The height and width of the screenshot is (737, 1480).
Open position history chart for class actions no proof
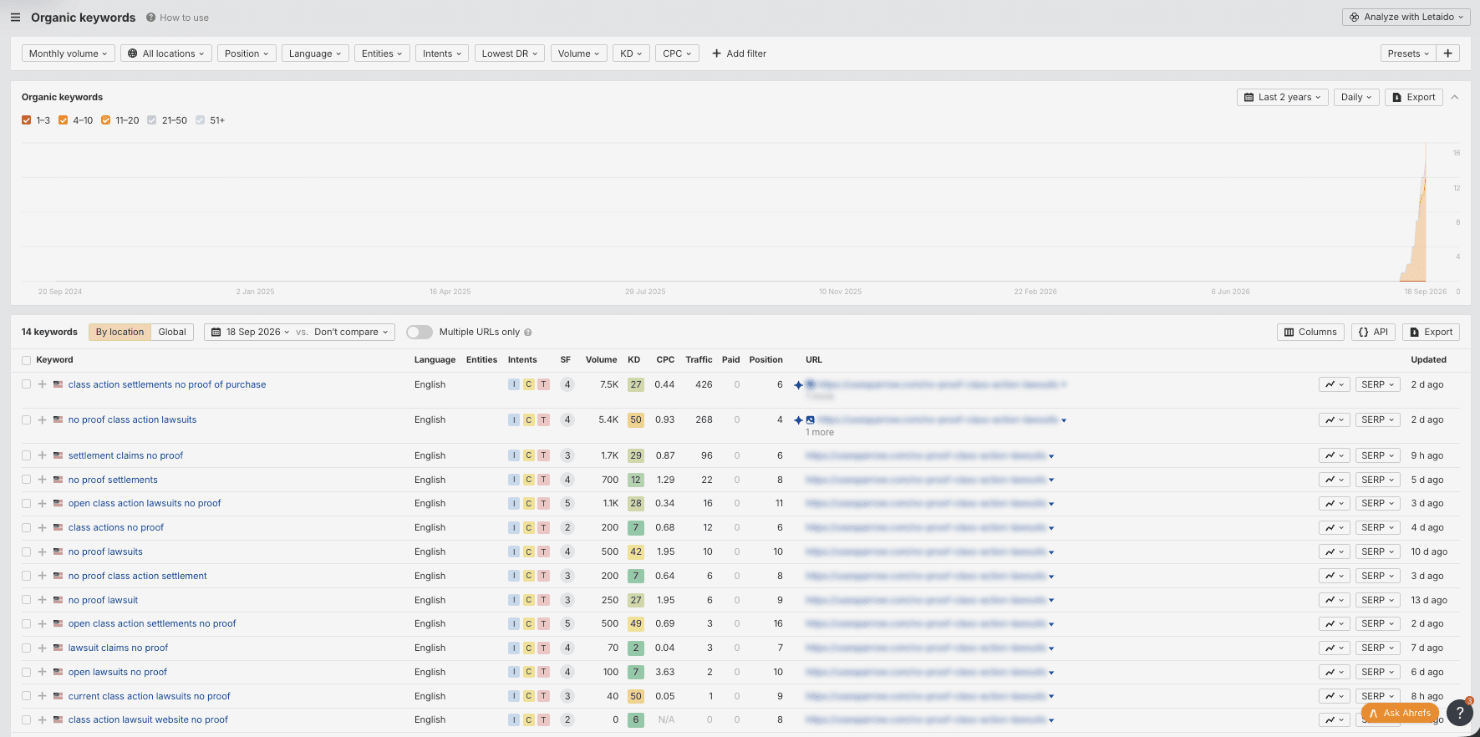[1334, 527]
